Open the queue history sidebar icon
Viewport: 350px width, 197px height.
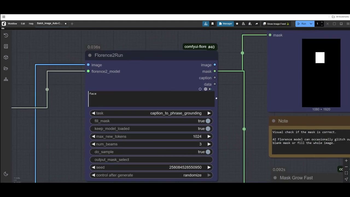pyautogui.click(x=6, y=35)
